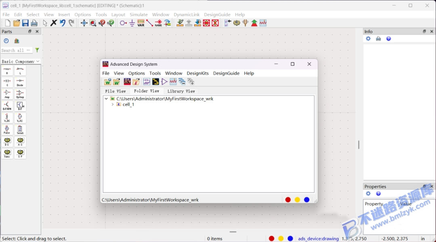The width and height of the screenshot is (436, 242).
Task: Place an inductor L from Parts palette
Action: pos(20,71)
